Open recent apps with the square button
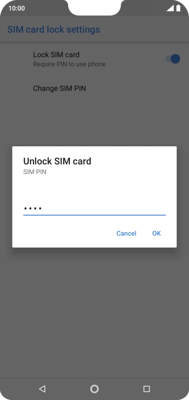The image size is (189, 400). tap(146, 389)
